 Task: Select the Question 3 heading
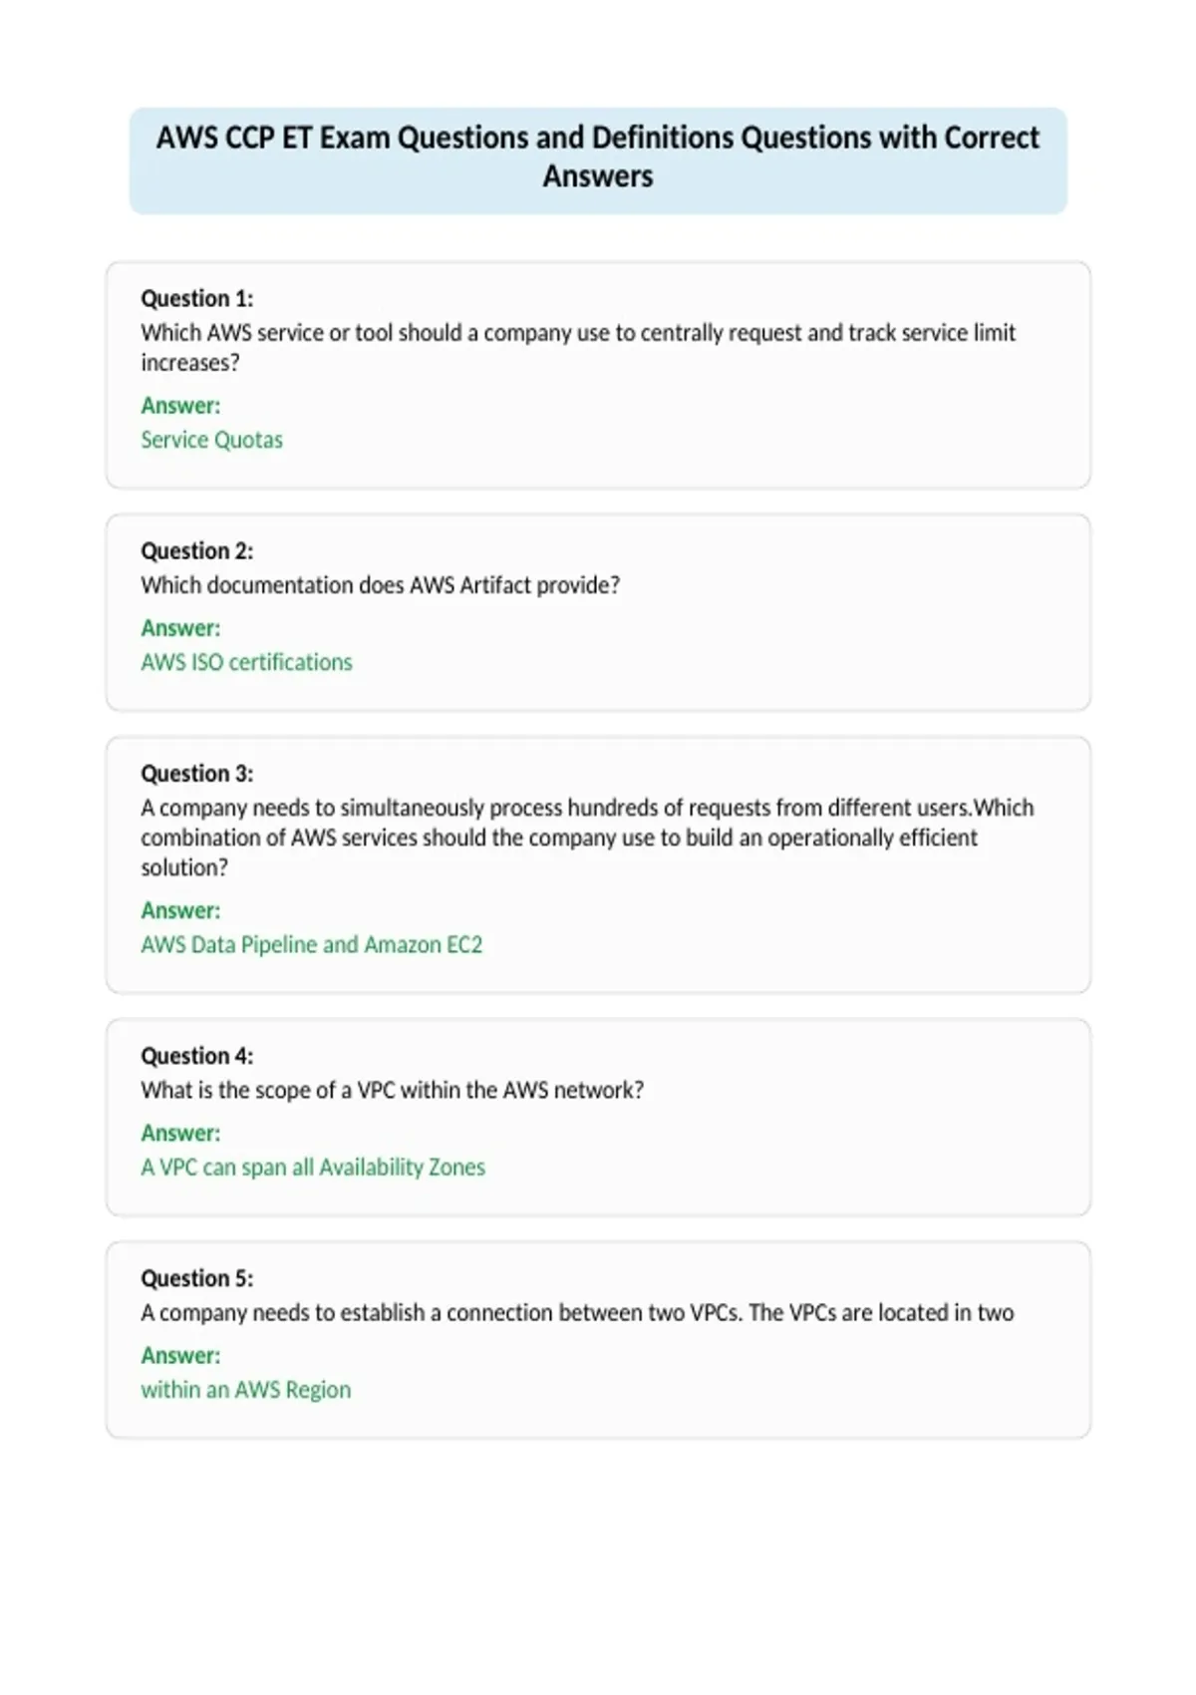tap(197, 773)
